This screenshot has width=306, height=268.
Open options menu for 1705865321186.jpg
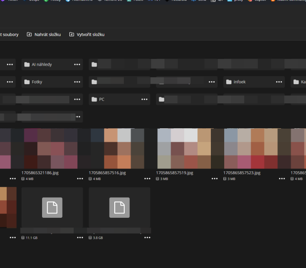(x=79, y=179)
